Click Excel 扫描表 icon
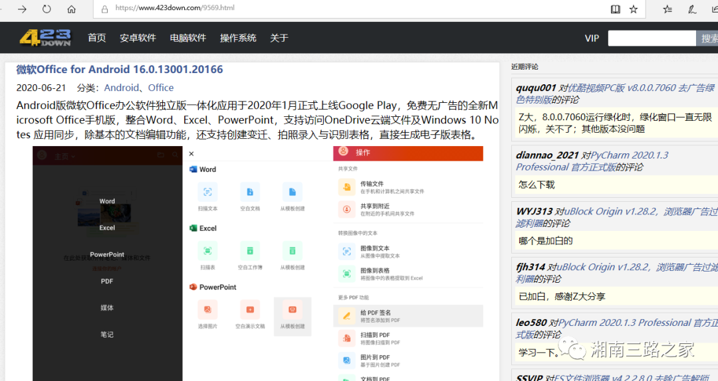Viewport: 718px width, 381px height. pyautogui.click(x=207, y=251)
